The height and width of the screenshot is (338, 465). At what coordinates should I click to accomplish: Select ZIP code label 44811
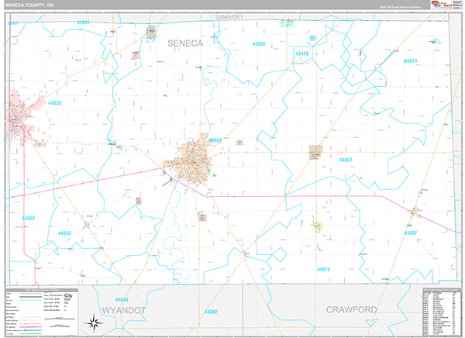point(411,60)
